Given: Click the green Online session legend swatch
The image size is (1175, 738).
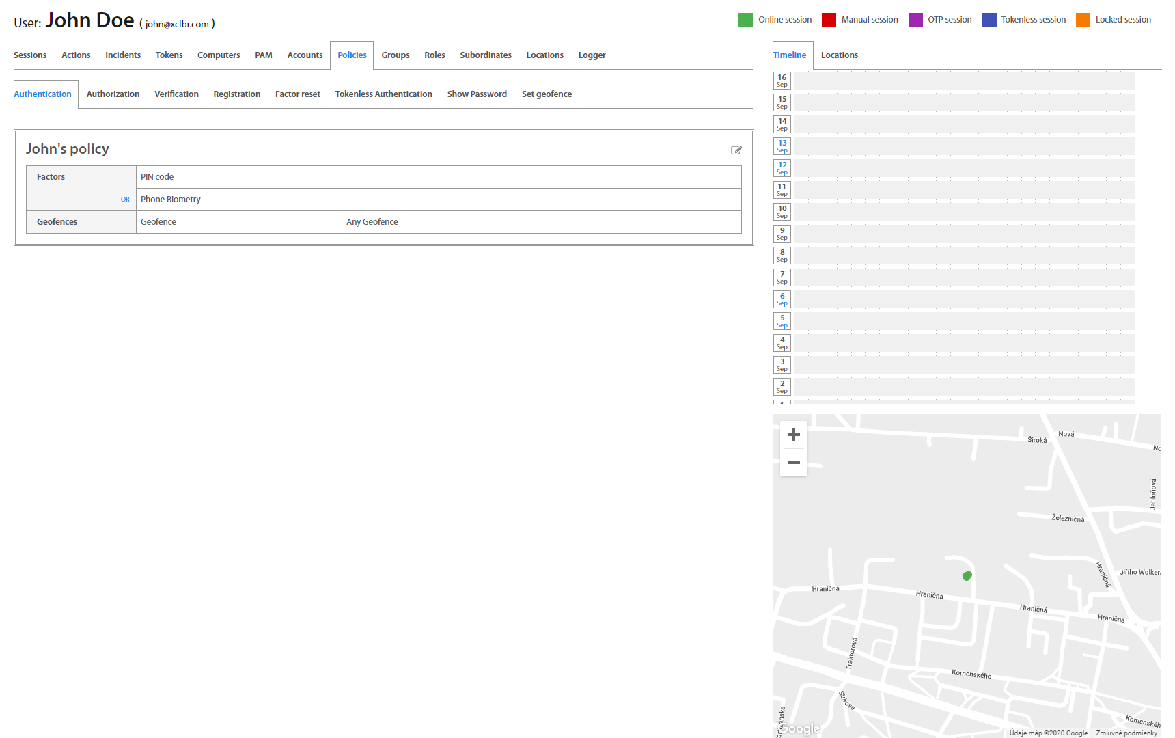Looking at the screenshot, I should (745, 20).
